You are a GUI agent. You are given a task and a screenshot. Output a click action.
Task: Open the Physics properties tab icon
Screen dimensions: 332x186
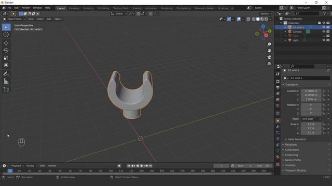click(278, 139)
